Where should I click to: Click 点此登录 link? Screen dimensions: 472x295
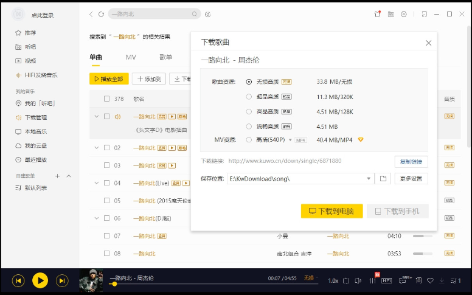tap(43, 15)
